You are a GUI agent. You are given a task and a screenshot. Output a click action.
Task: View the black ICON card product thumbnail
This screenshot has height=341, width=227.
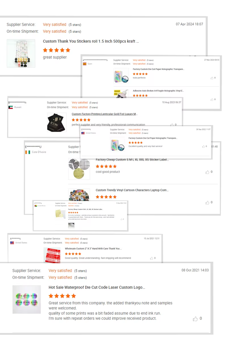[57, 122]
